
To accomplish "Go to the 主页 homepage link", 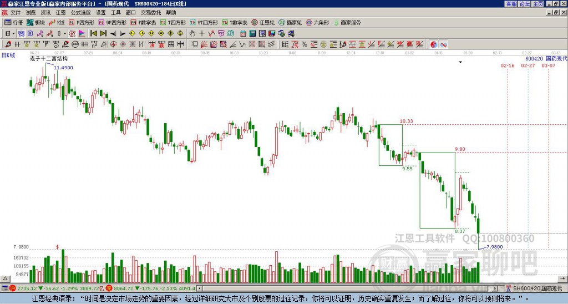I will point(538,4).
